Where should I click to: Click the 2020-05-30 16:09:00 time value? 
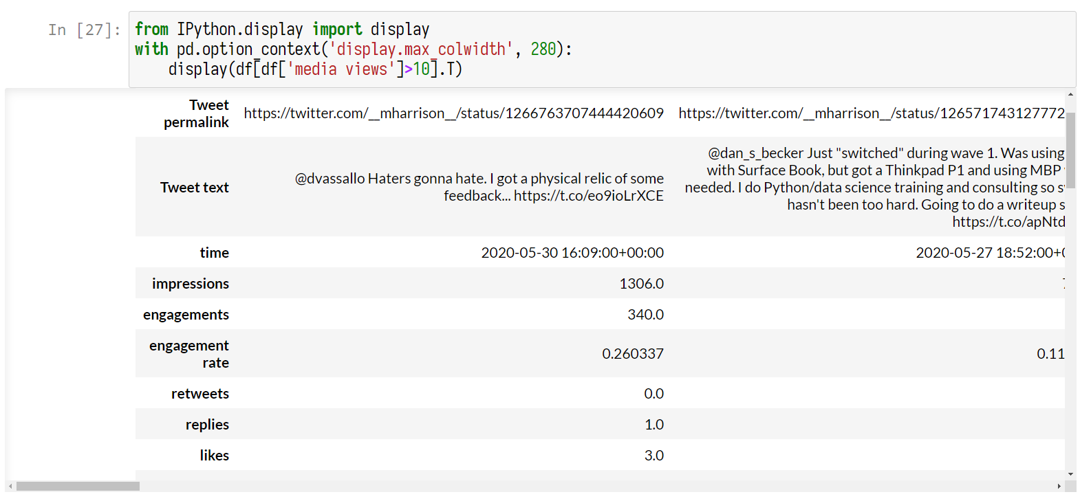tap(572, 253)
